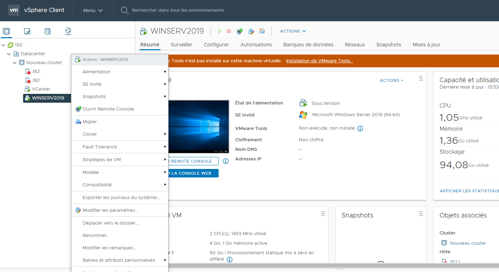499x272 pixels.
Task: Click the Modifier les paramètres menu icon
Action: (x=78, y=210)
